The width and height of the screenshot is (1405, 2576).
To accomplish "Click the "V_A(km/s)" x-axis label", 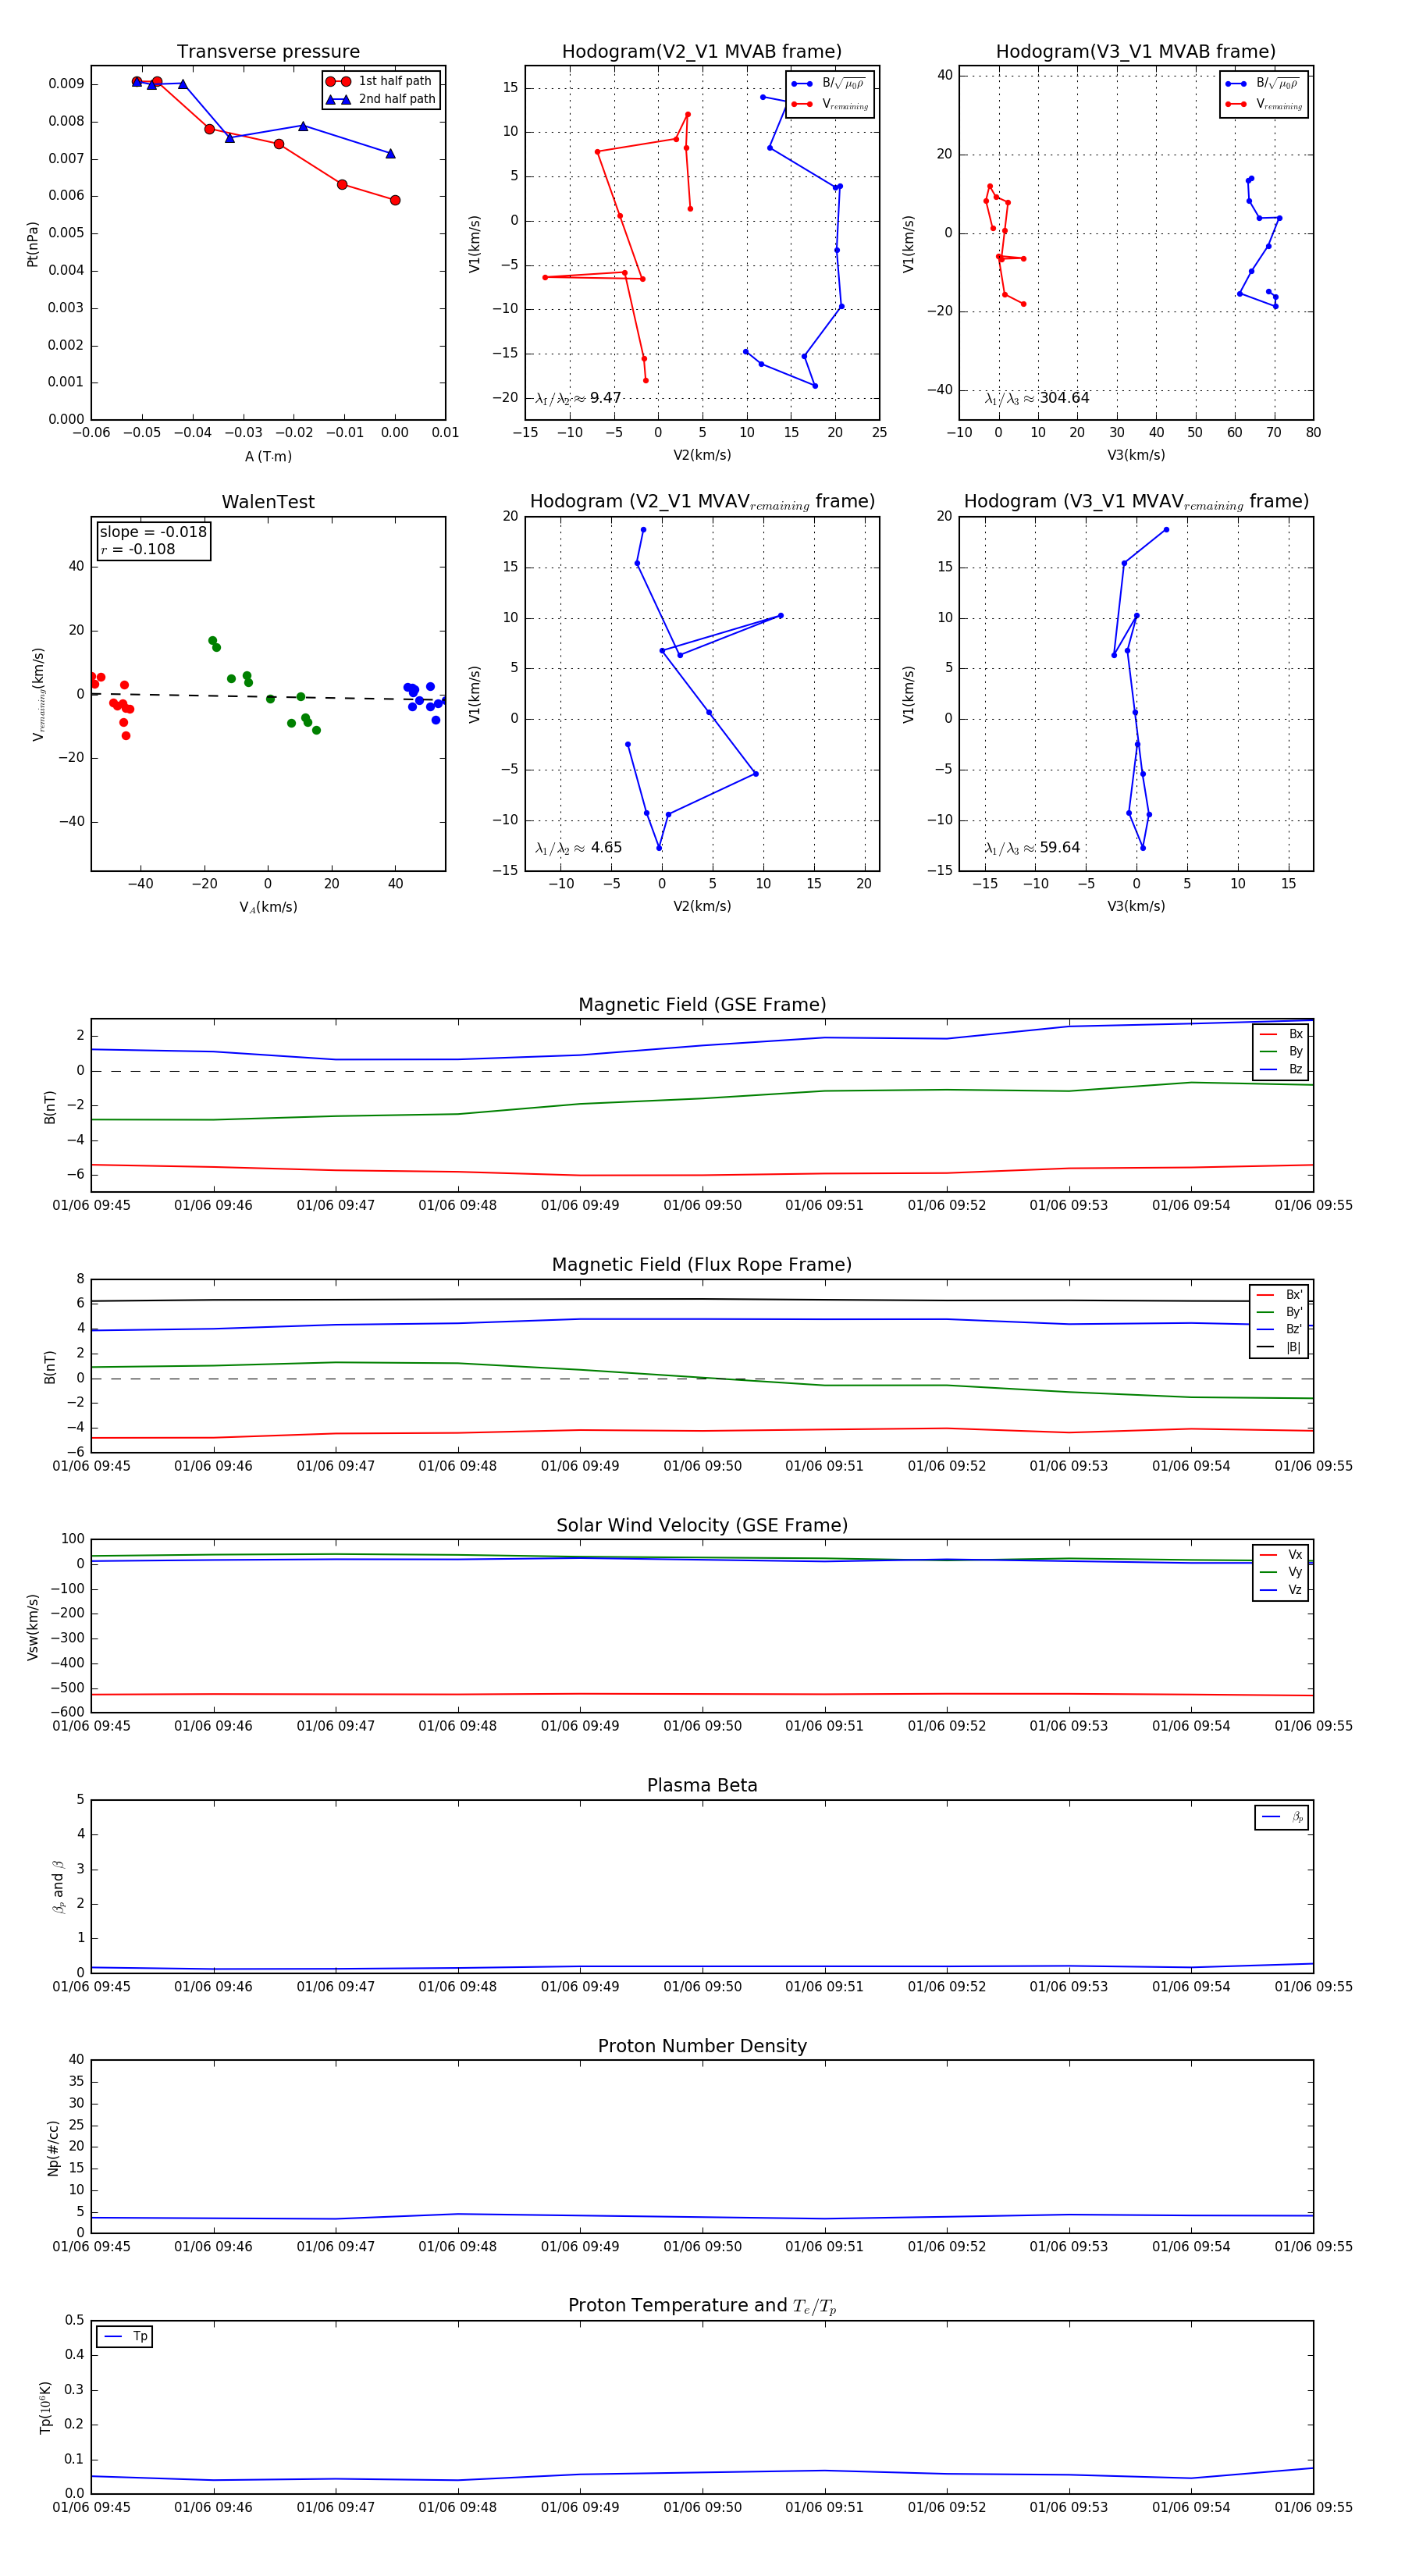I will tap(268, 907).
